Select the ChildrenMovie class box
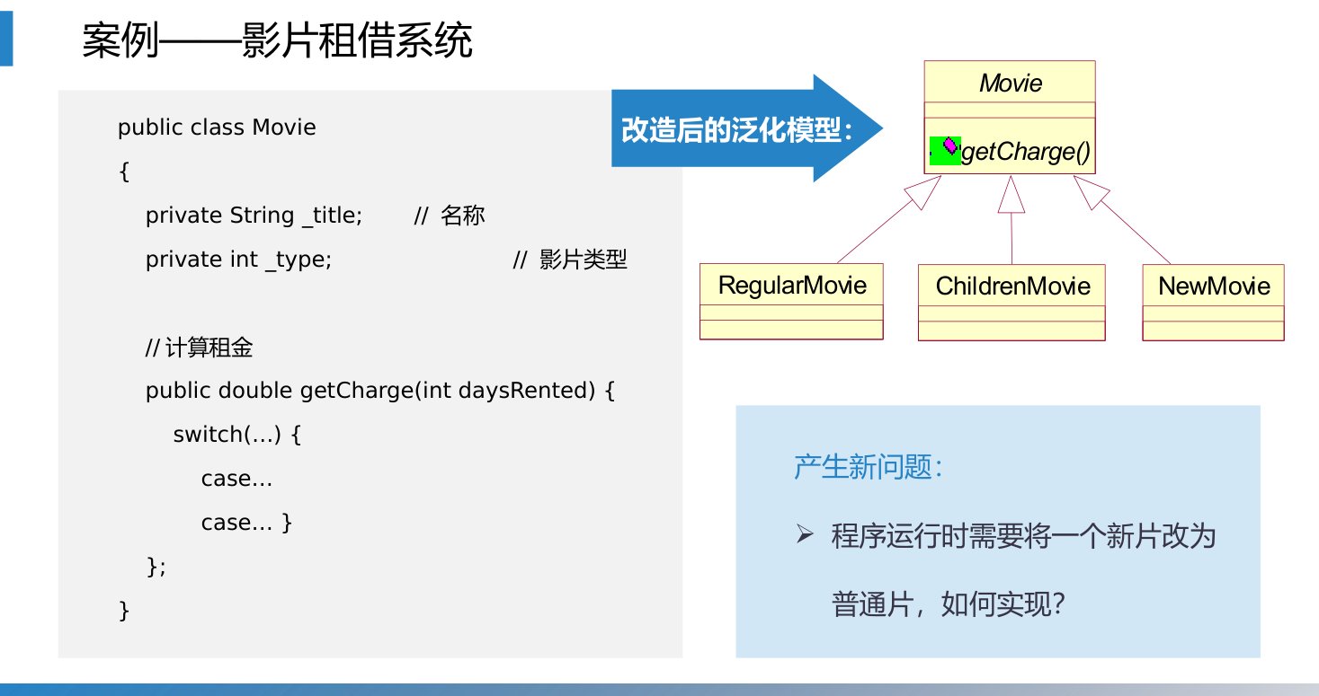This screenshot has width=1319, height=696. (x=1012, y=303)
